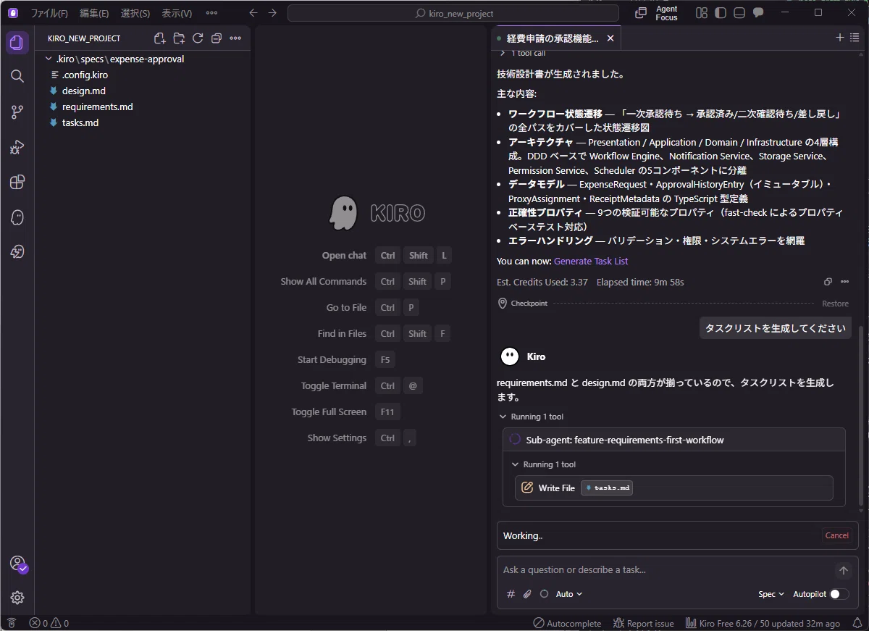Viewport: 869px width, 631px height.
Task: Open Run and Debug view
Action: coord(17,147)
